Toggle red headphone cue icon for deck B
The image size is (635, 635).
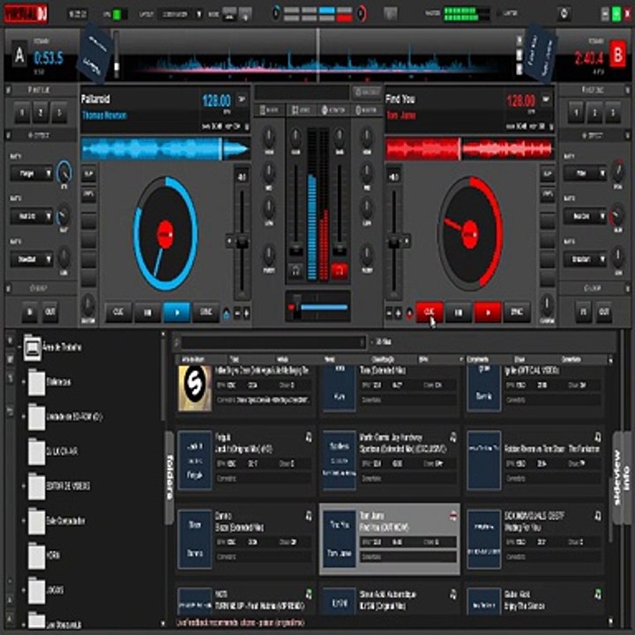(x=340, y=271)
